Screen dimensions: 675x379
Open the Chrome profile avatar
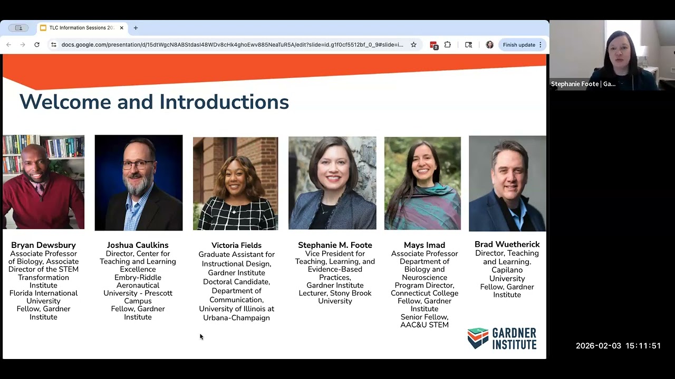pos(489,45)
